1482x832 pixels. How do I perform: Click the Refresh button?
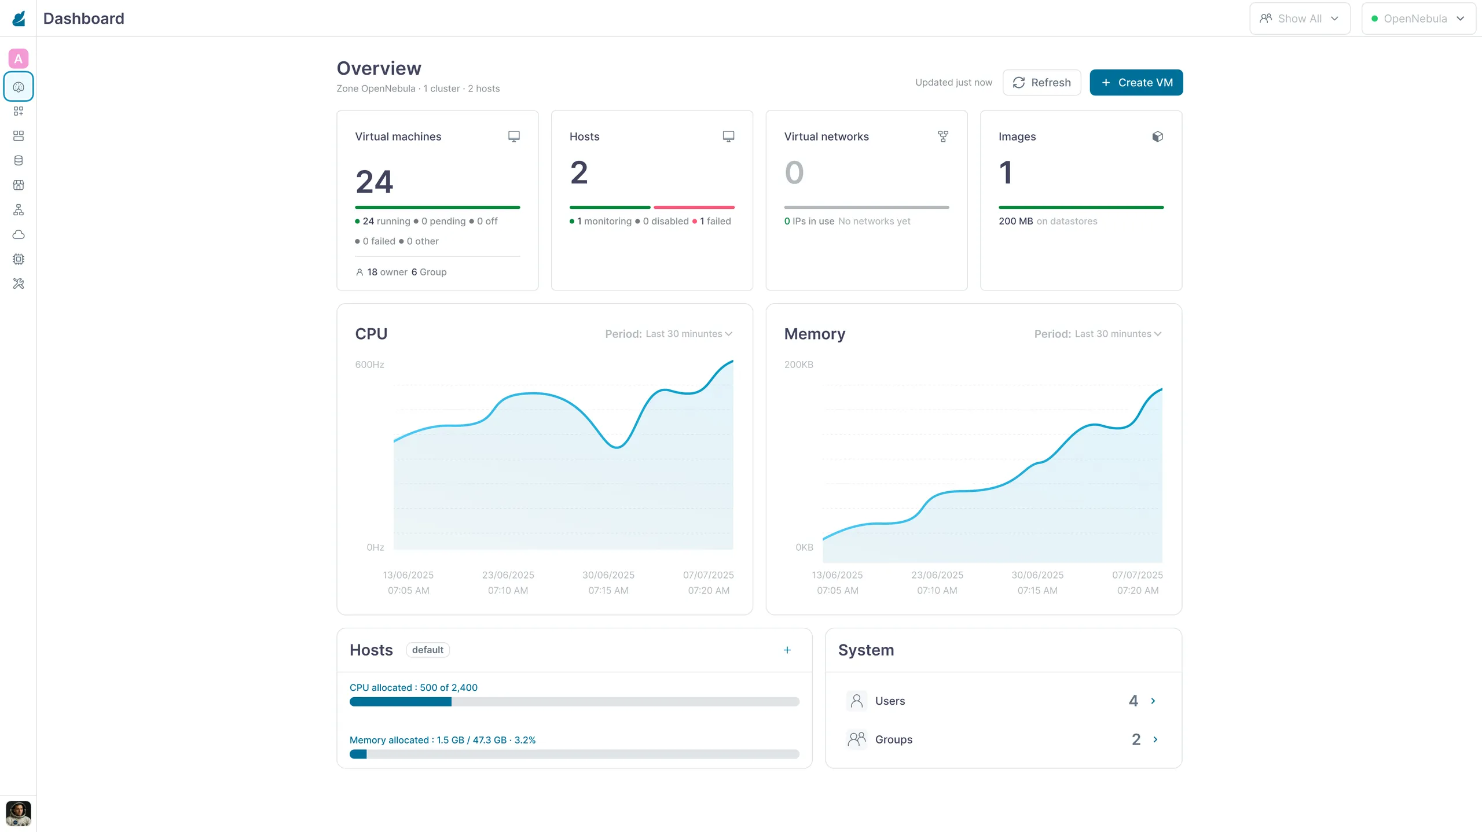1041,83
